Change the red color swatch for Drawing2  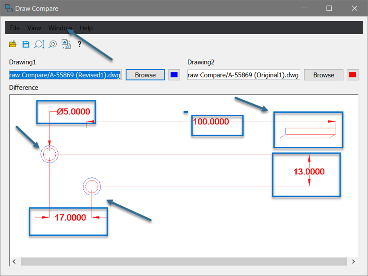tap(352, 75)
